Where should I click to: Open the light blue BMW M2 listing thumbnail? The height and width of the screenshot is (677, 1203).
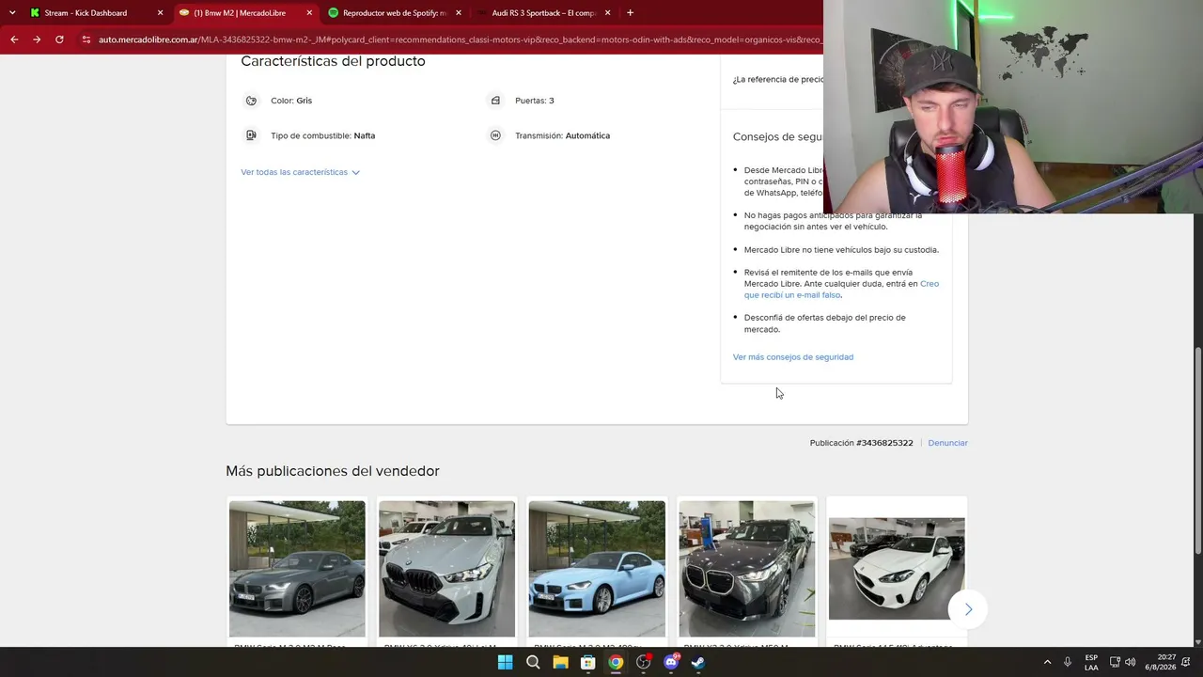click(x=597, y=569)
